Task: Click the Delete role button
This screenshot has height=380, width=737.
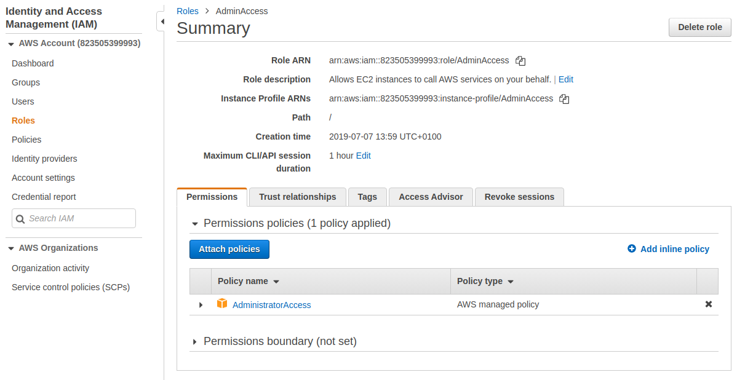Action: [x=700, y=27]
